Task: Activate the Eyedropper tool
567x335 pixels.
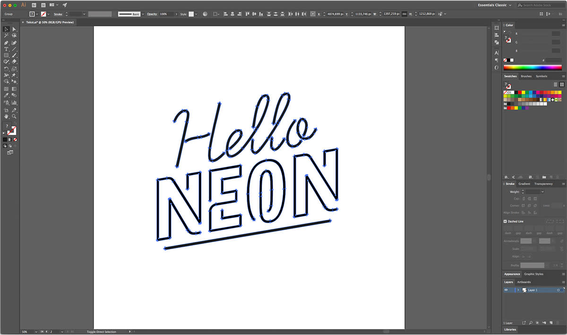Action: coord(6,95)
